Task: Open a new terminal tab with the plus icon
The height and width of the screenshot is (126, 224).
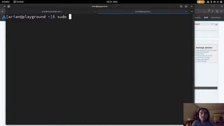Action: click(x=8, y=6)
